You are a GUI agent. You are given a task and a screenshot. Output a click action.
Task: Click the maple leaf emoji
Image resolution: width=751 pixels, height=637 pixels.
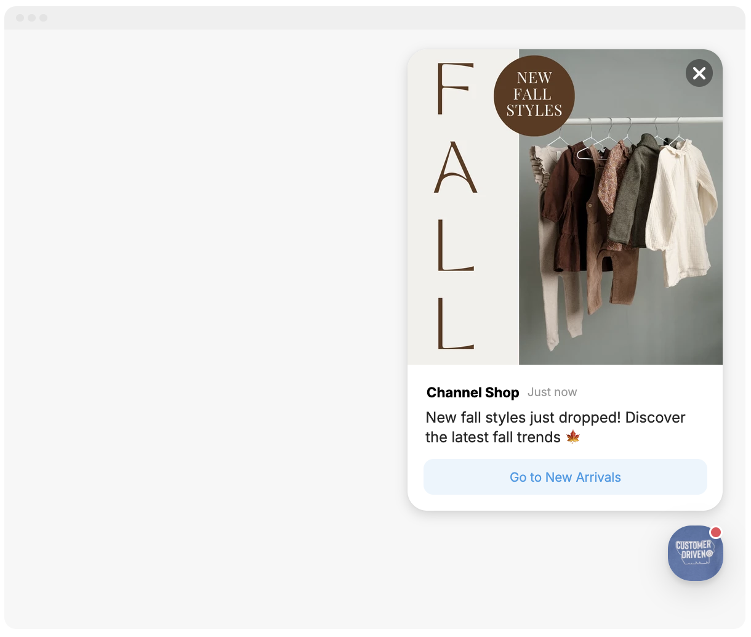(573, 437)
